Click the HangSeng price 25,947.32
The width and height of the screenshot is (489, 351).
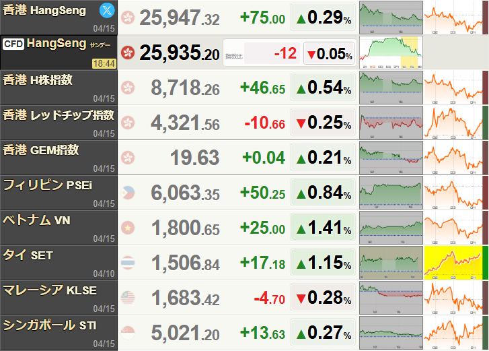(180, 18)
